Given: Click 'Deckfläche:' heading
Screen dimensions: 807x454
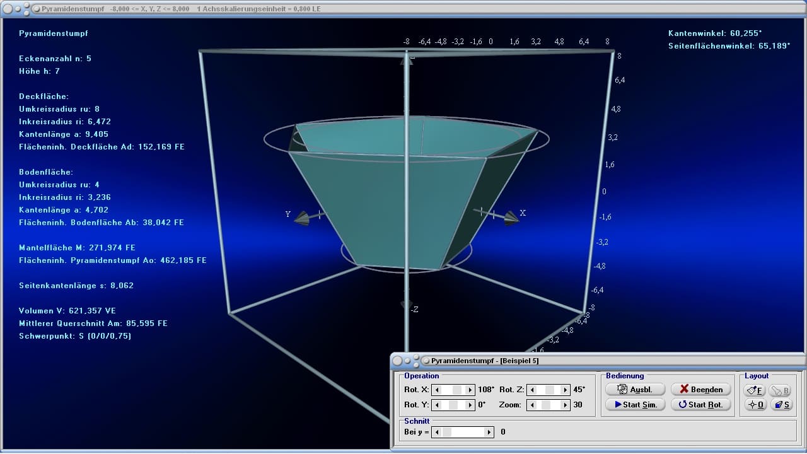Looking at the screenshot, I should 44,96.
